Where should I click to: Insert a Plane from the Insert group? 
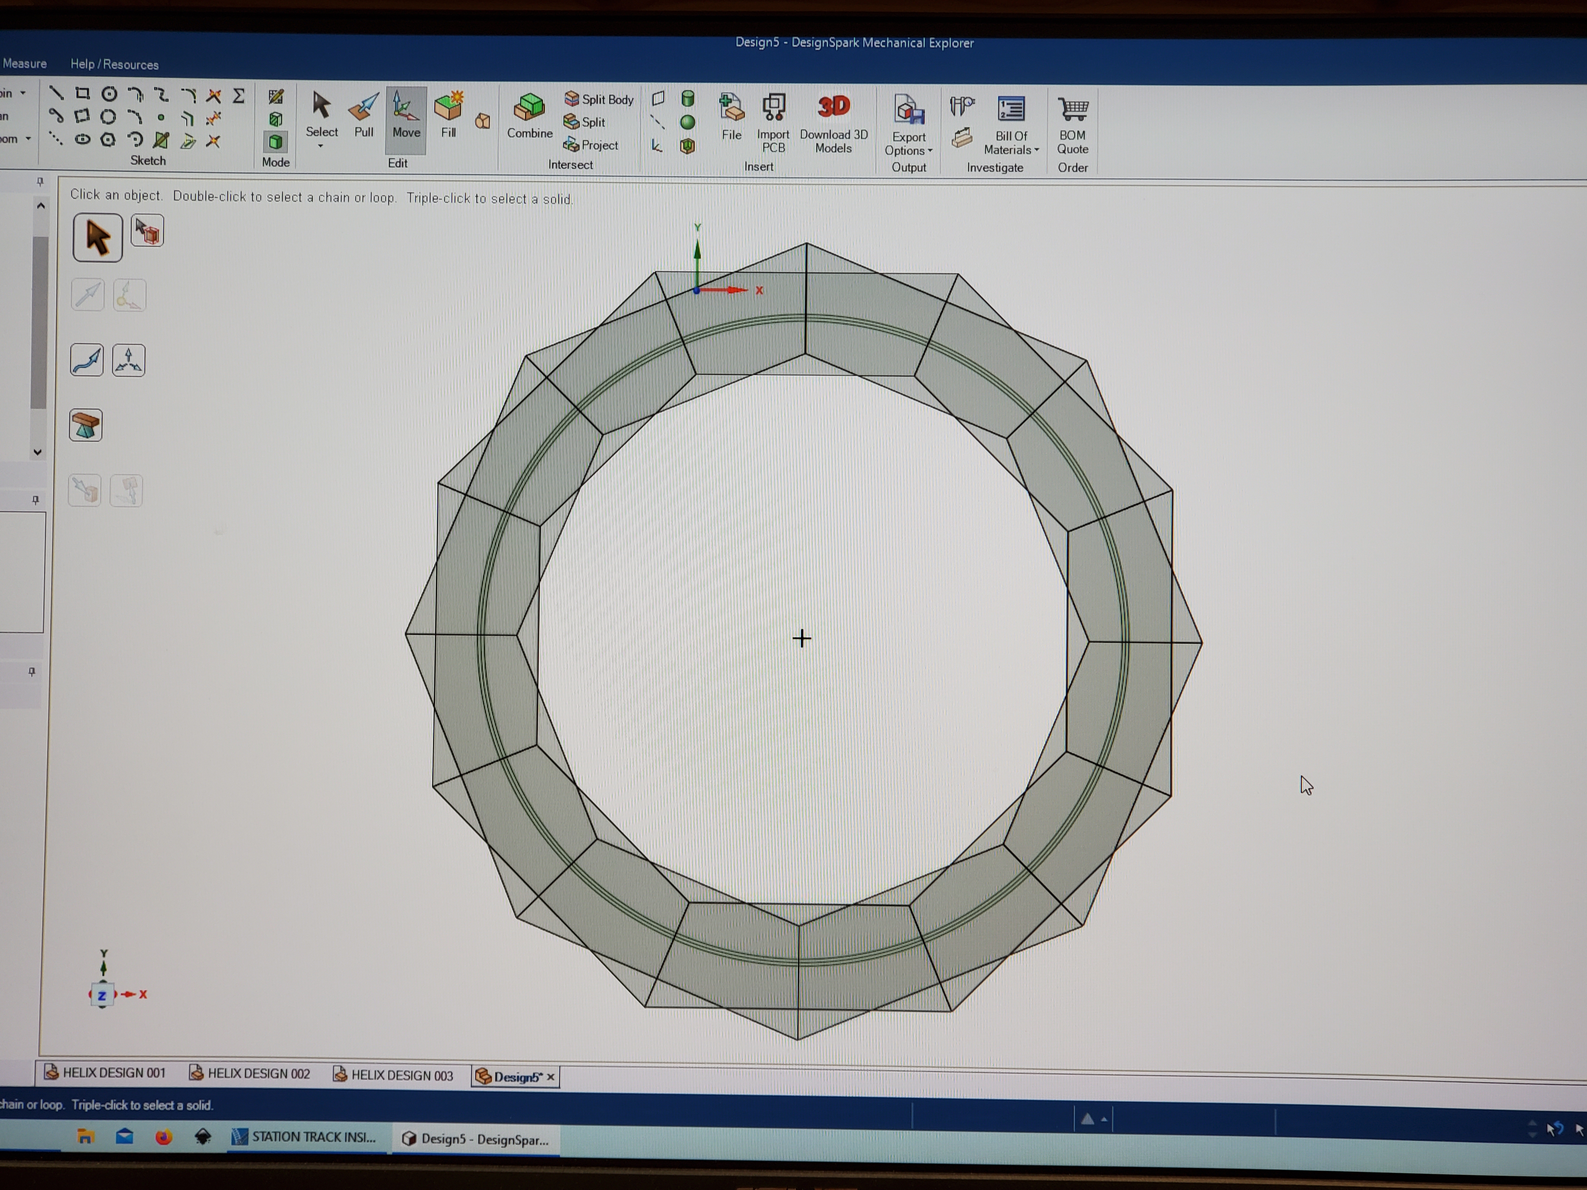coord(658,98)
